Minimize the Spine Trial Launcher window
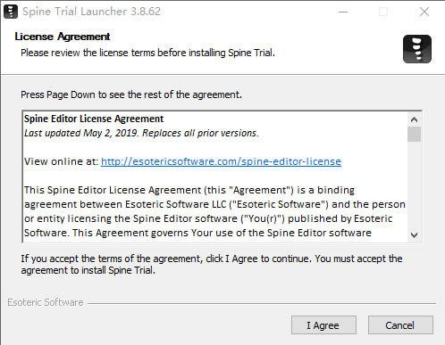The height and width of the screenshot is (345, 445). tap(343, 12)
